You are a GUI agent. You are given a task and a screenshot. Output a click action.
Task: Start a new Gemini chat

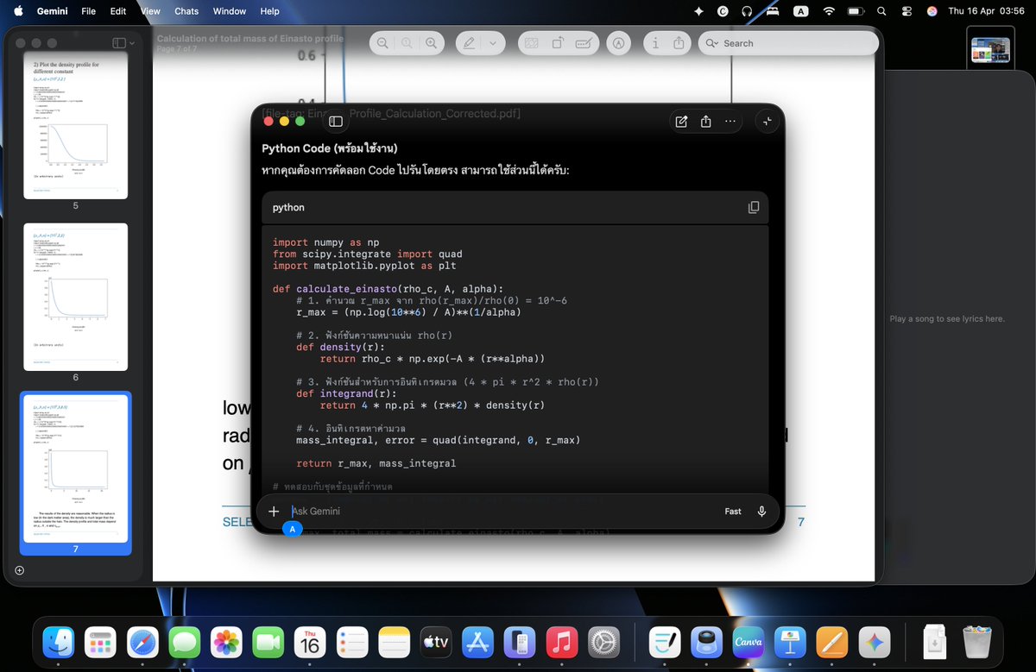(x=681, y=122)
